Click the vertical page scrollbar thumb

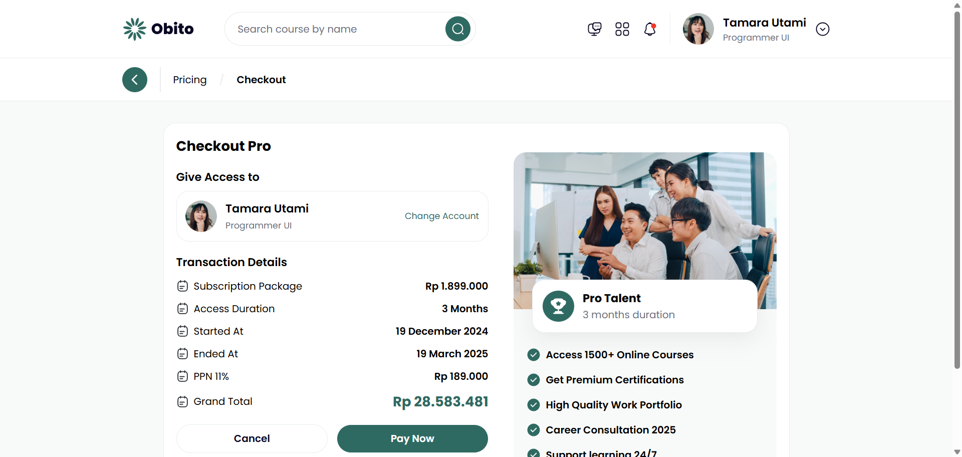tap(957, 190)
